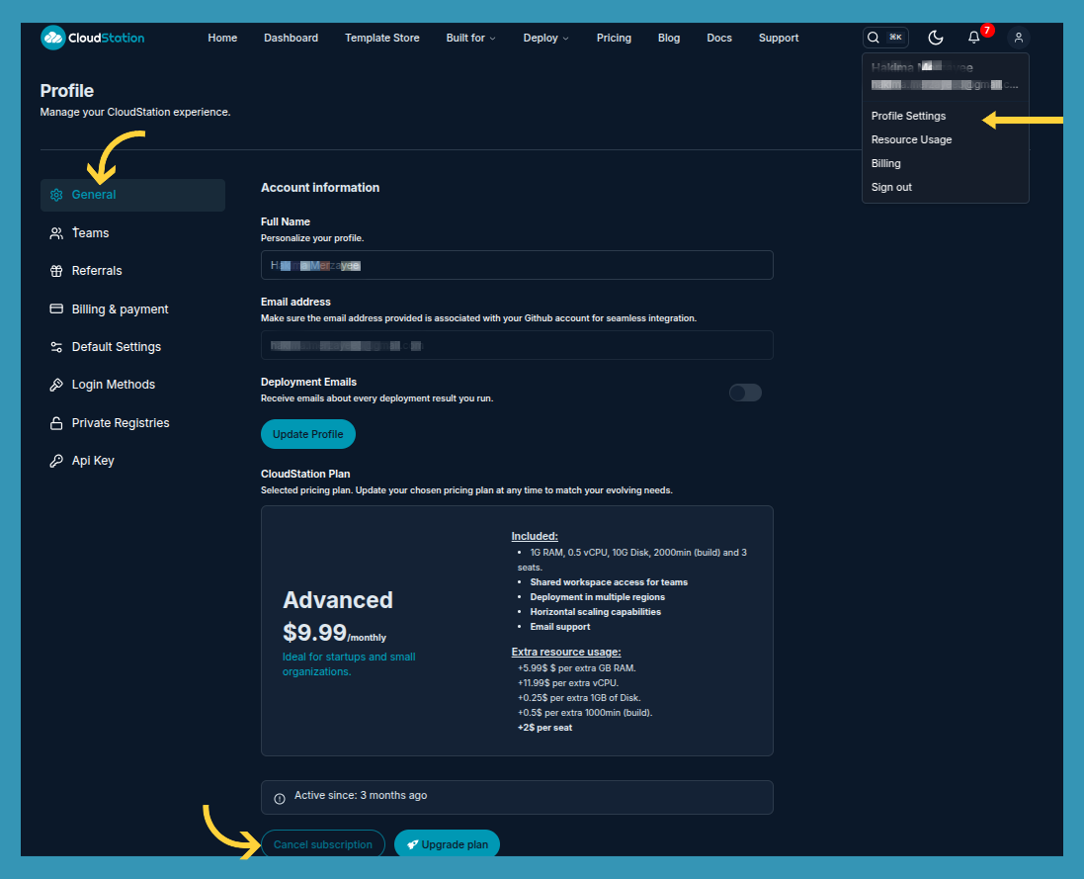Click the Cancel subscription button
1084x879 pixels.
[x=323, y=843]
